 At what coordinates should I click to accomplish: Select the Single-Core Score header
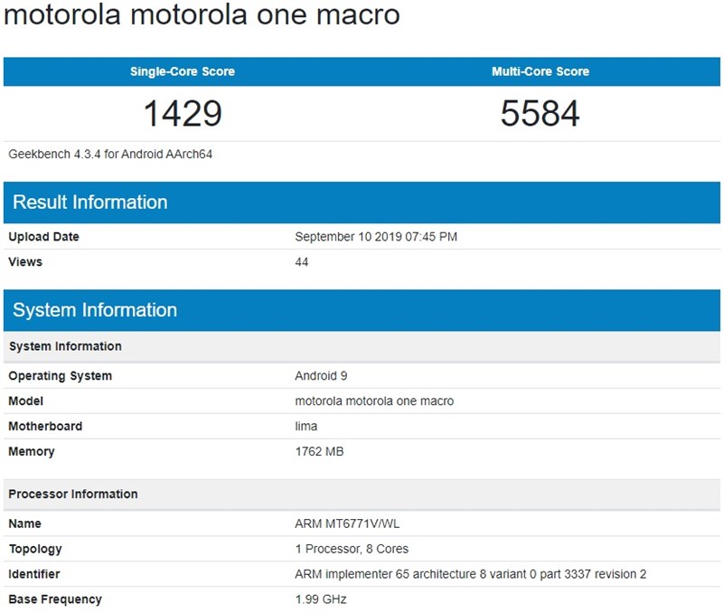tap(183, 71)
